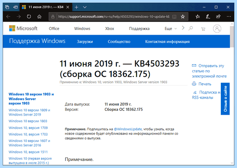Open Поддержка navigation item
The image size is (237, 168).
pos(139,28)
